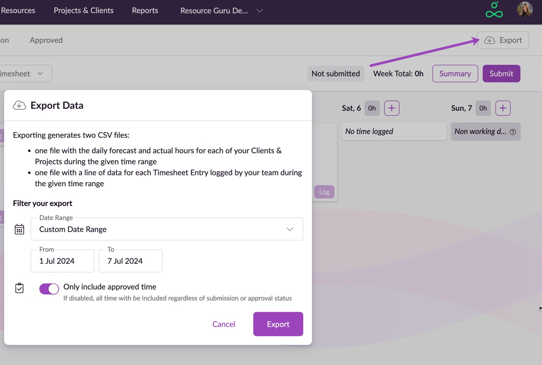
Task: Expand the Resource Guru Demo account dropdown
Action: tap(221, 11)
